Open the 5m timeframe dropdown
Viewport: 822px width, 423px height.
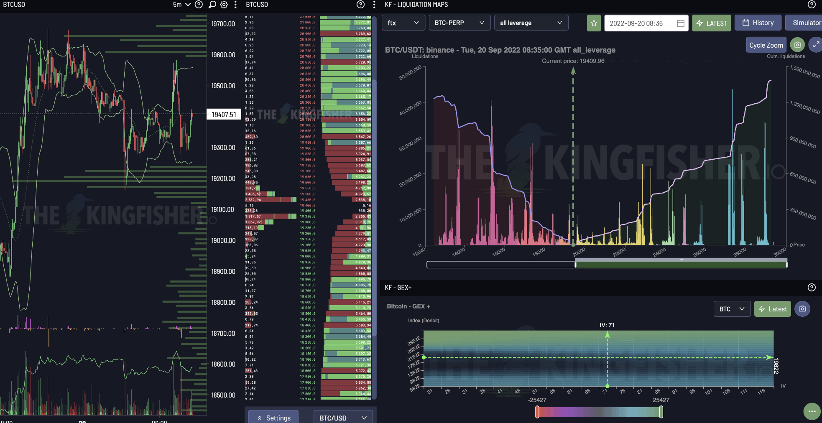[181, 5]
